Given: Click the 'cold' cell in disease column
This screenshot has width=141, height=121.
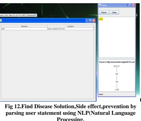Looking at the screenshot, I should pyautogui.click(x=24, y=29).
